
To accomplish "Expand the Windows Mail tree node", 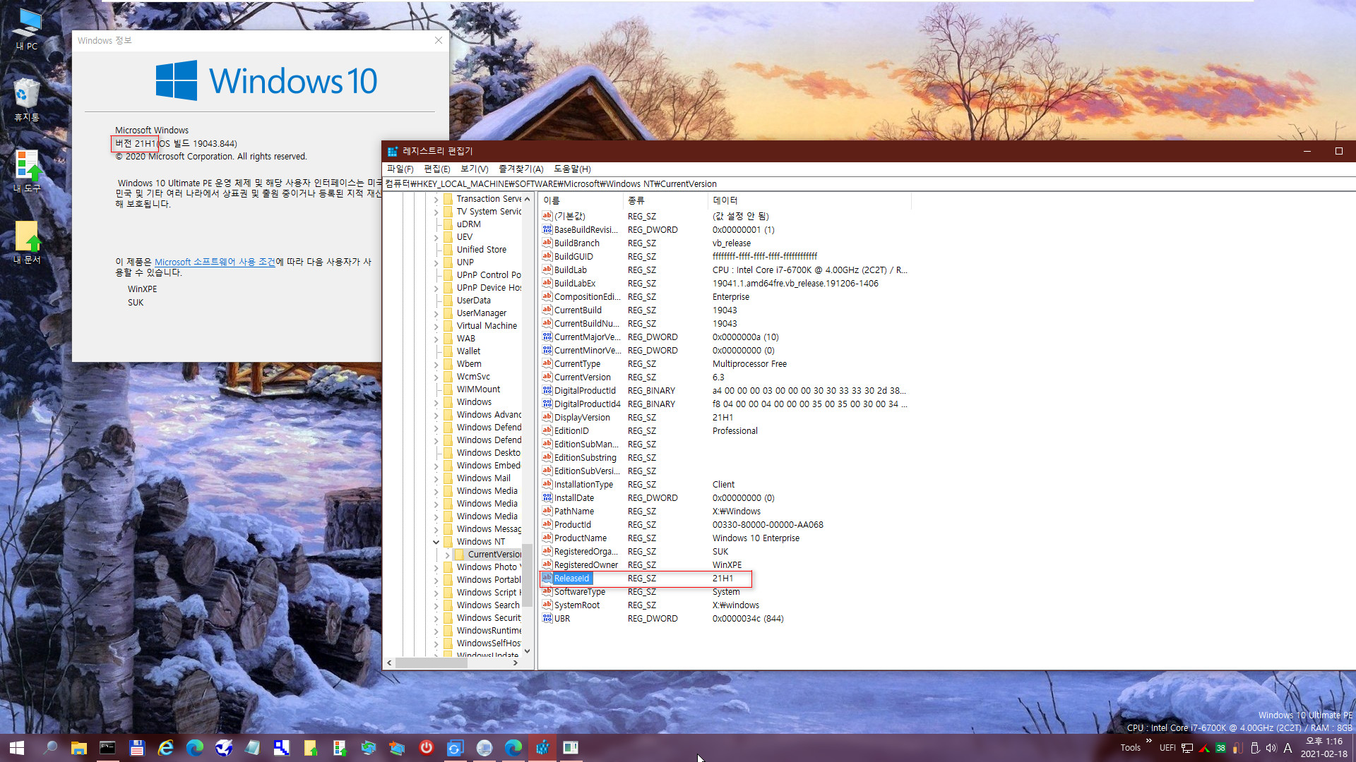I will coord(436,478).
